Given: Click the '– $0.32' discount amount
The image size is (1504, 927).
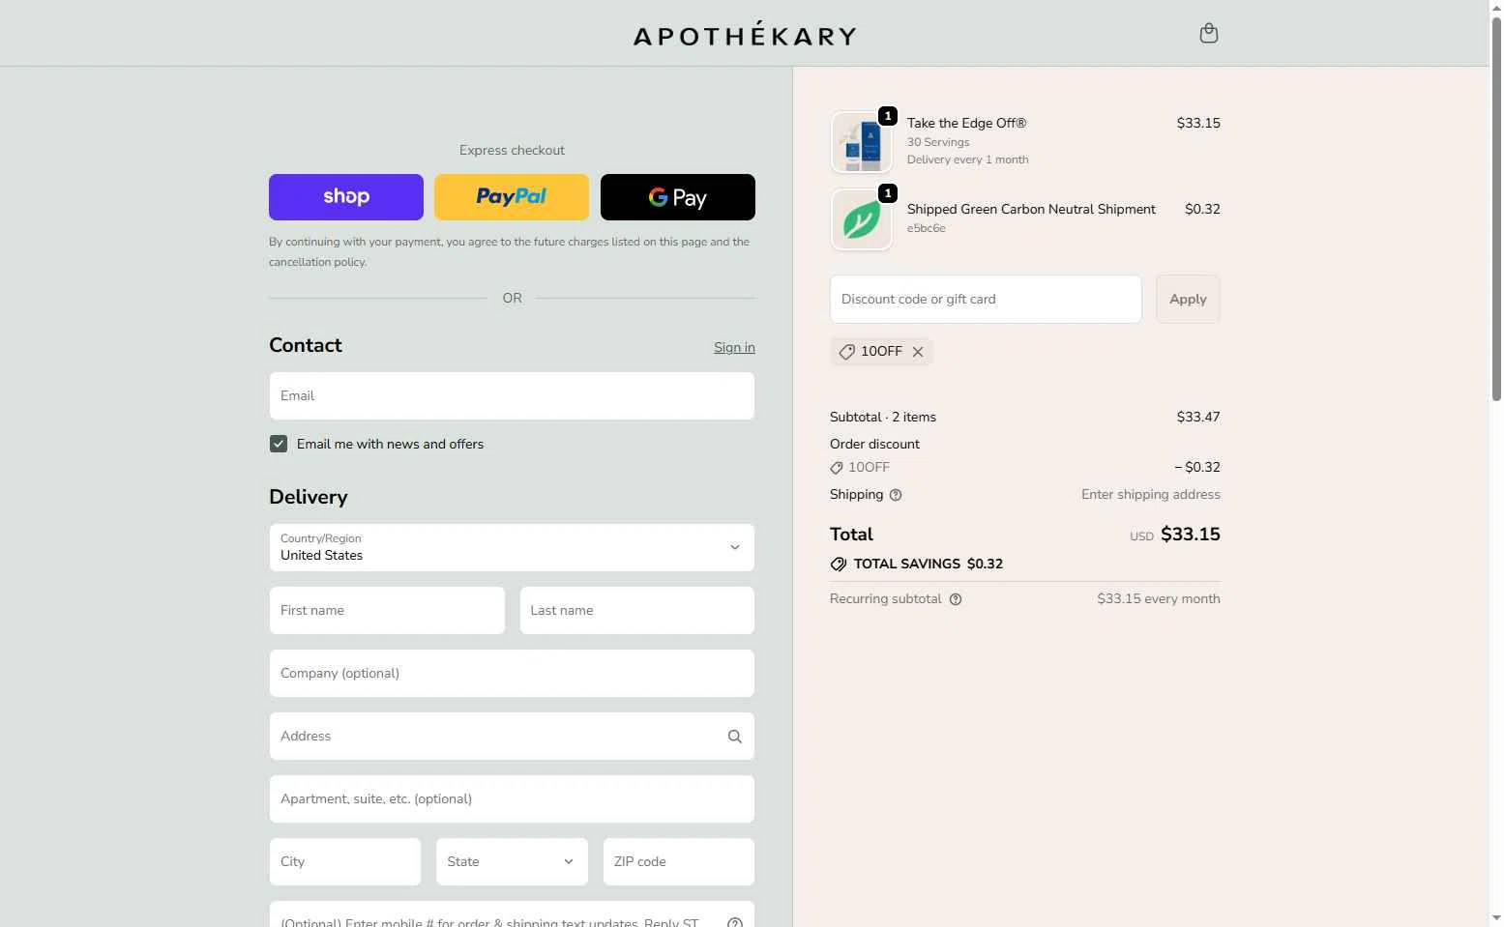Looking at the screenshot, I should tap(1197, 468).
